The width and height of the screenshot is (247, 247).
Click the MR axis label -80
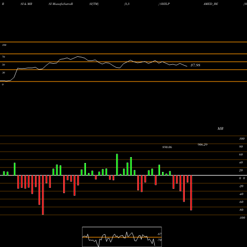(x=241, y=210)
